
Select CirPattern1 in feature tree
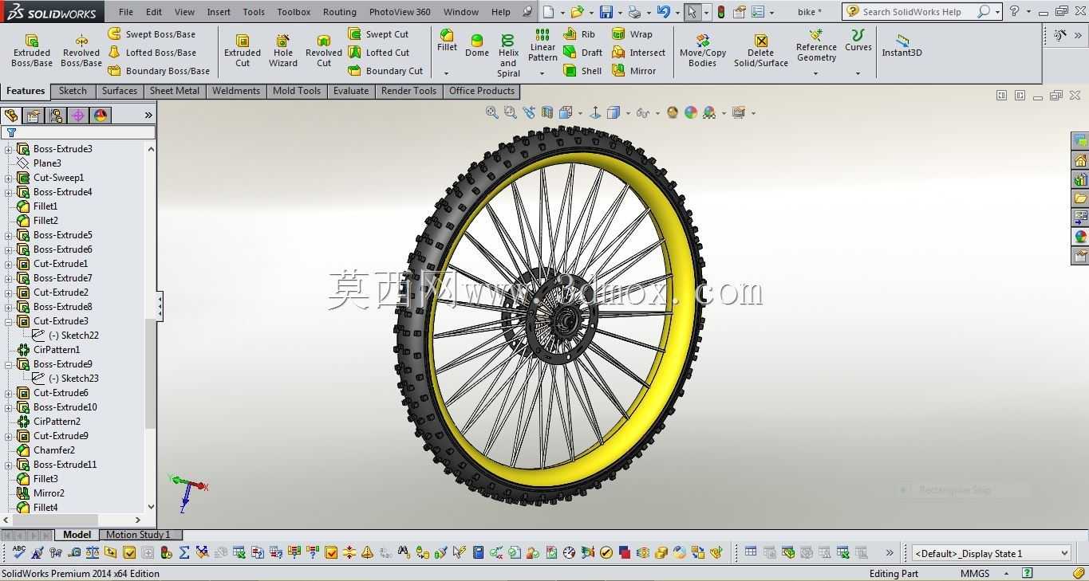click(x=57, y=350)
